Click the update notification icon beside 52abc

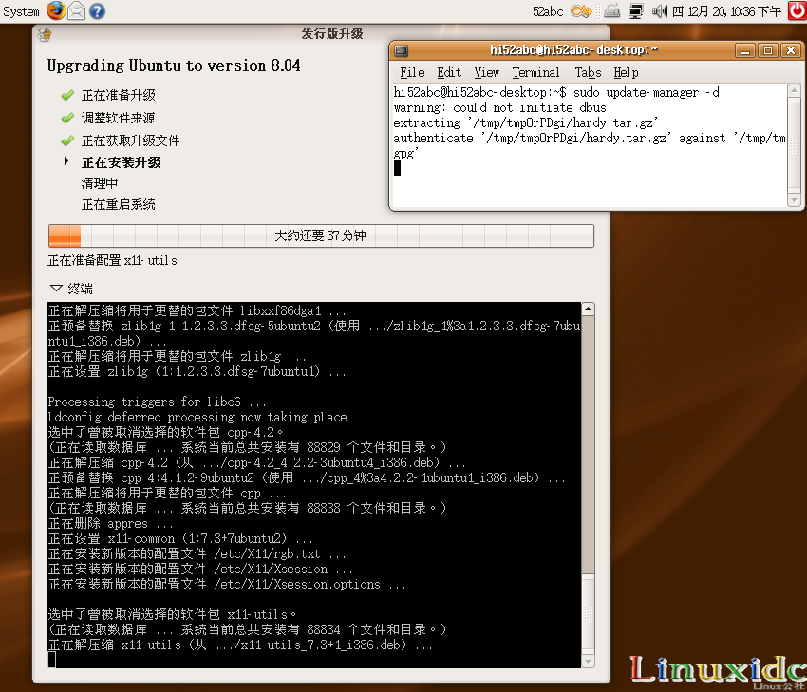point(580,10)
